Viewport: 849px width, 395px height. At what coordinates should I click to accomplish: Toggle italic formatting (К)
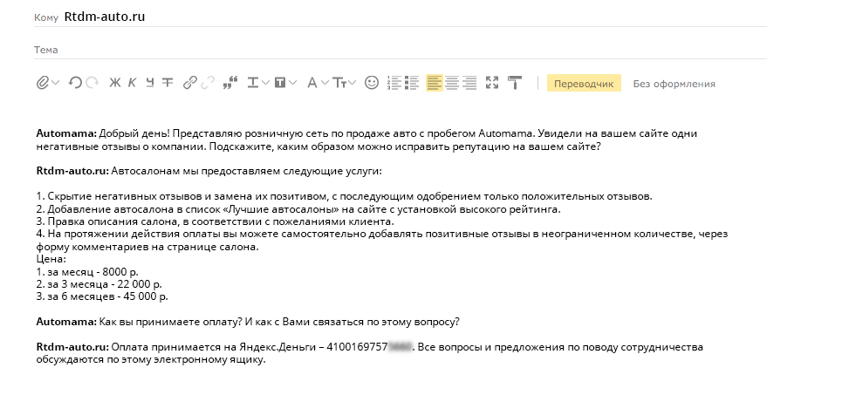132,83
